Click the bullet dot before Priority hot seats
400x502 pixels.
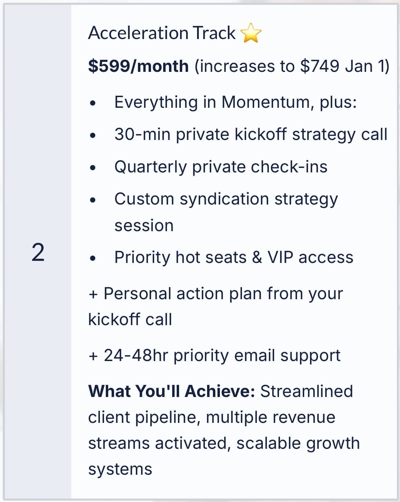[92, 258]
